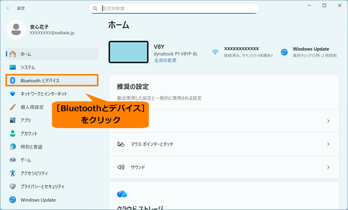Click the user profile avatar

coord(16,29)
